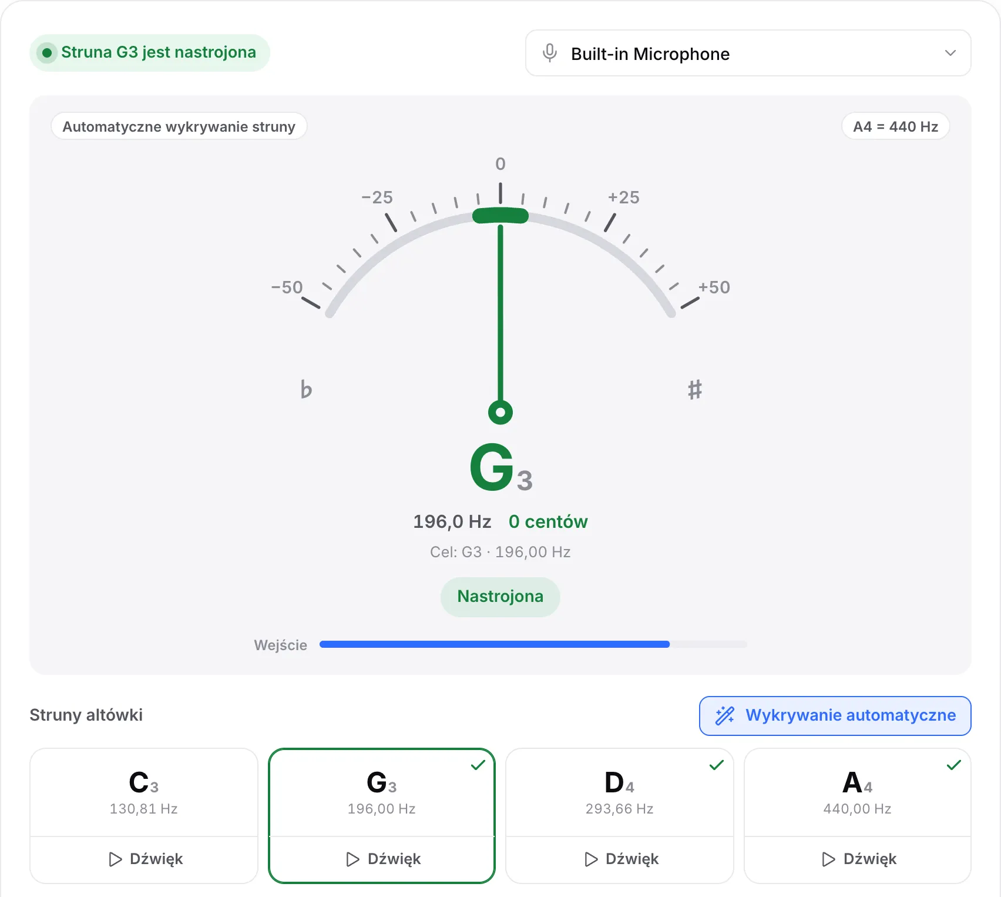The height and width of the screenshot is (897, 1001).
Task: Click the 'Struny altówki' section heading
Action: [86, 715]
